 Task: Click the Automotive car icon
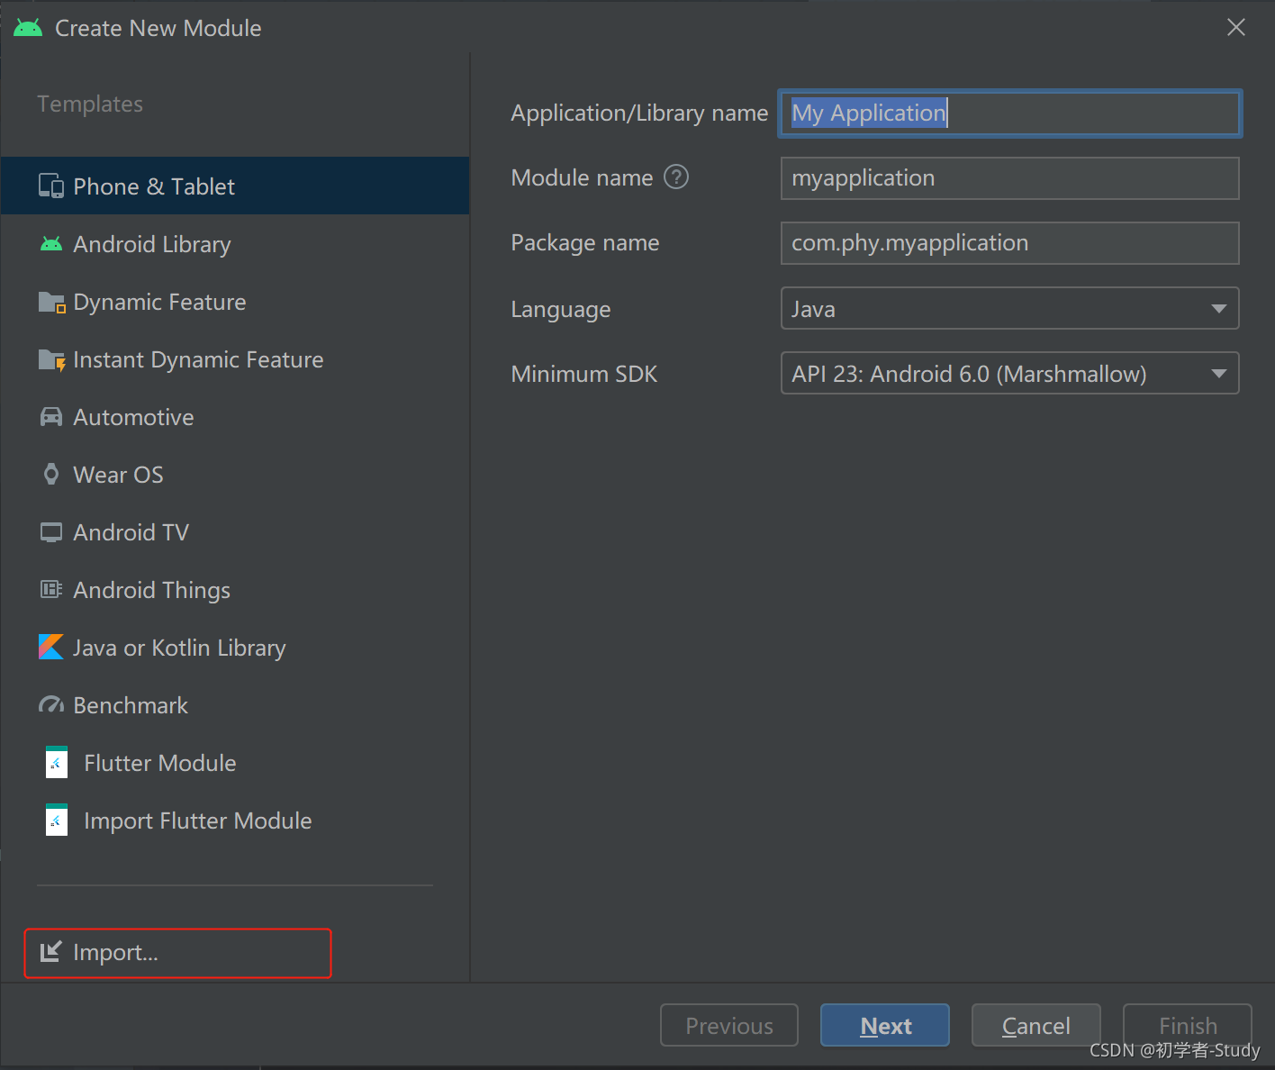click(51, 417)
